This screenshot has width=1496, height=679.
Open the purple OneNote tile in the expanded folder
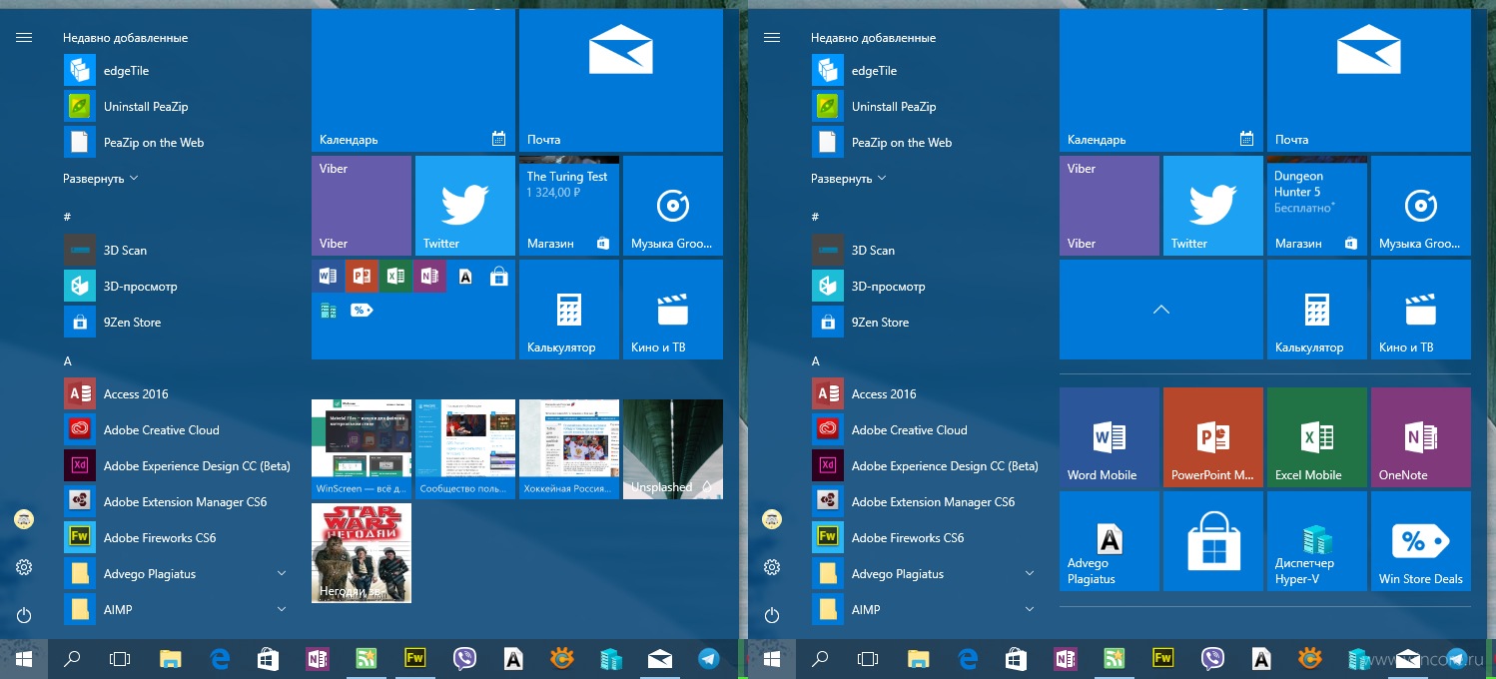point(1421,437)
